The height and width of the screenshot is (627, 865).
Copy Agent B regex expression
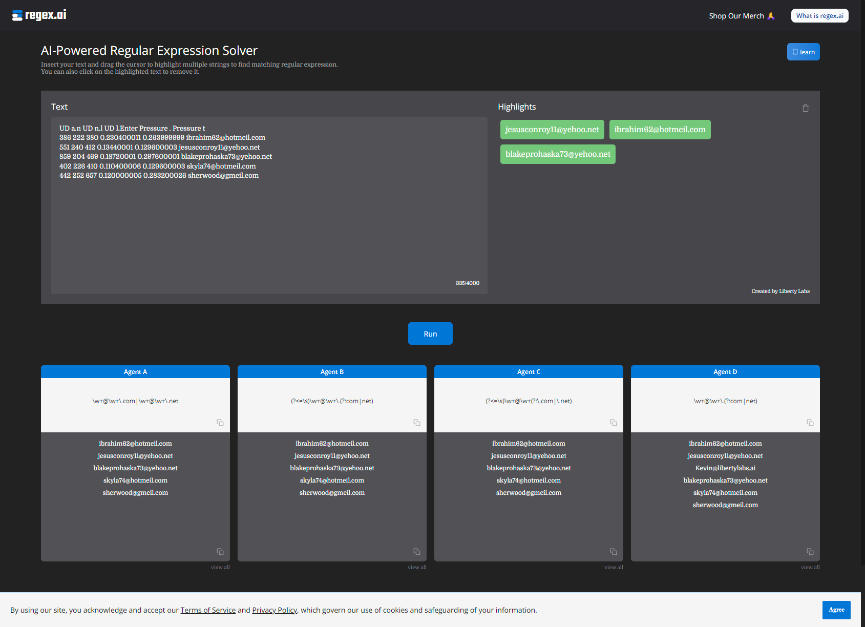click(417, 423)
